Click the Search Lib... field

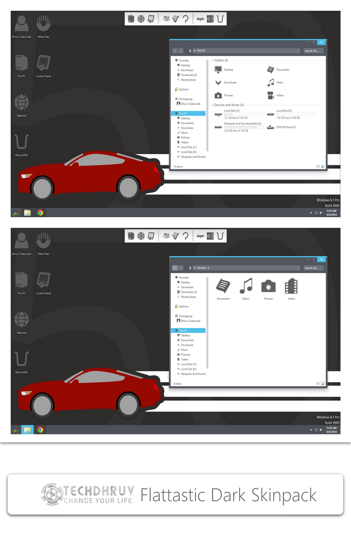(x=314, y=268)
